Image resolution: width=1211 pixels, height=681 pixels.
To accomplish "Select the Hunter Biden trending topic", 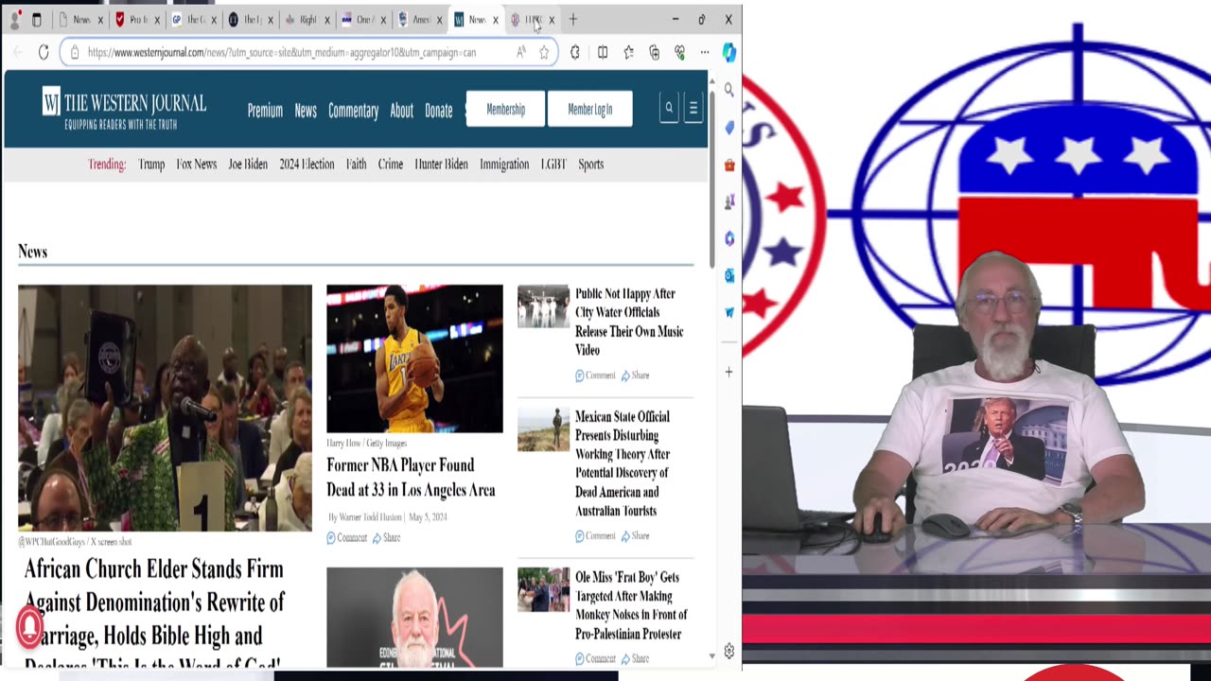I will point(441,164).
